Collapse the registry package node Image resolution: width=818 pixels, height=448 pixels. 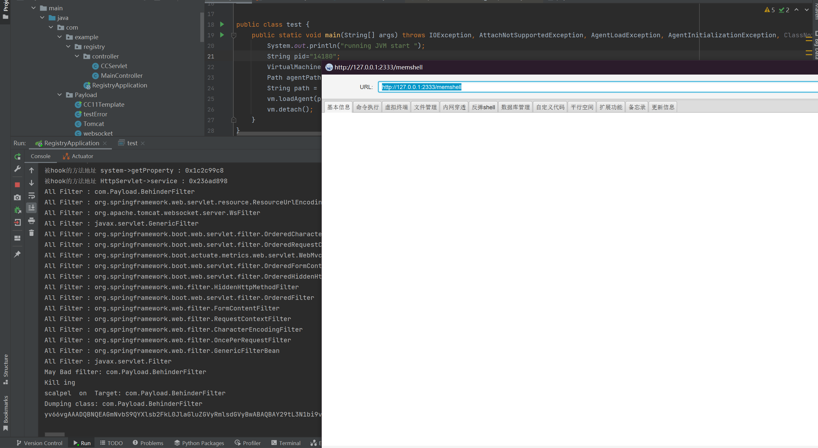pyautogui.click(x=68, y=47)
